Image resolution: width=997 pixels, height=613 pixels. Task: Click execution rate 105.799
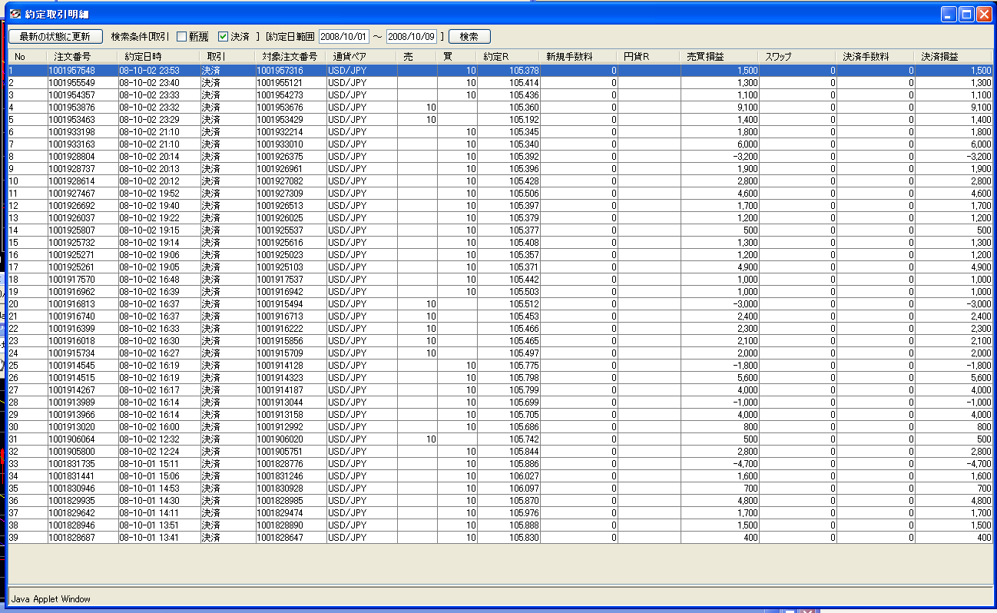[509, 390]
